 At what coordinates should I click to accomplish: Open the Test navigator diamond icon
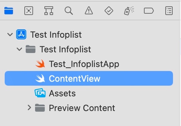109,11
